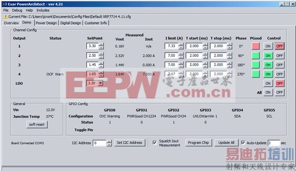Turn OFF output channel 4
This screenshot has height=171, width=296.
click(280, 74)
